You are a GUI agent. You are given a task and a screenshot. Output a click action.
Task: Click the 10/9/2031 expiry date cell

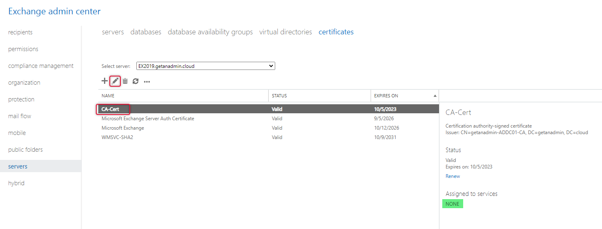pos(385,137)
